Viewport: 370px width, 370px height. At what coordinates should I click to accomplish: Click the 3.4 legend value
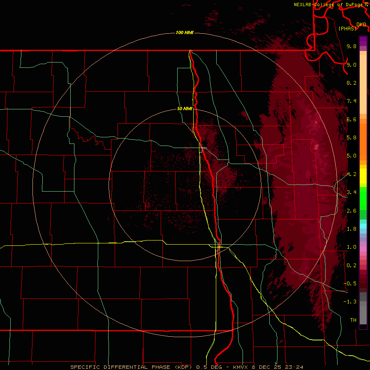(351, 192)
